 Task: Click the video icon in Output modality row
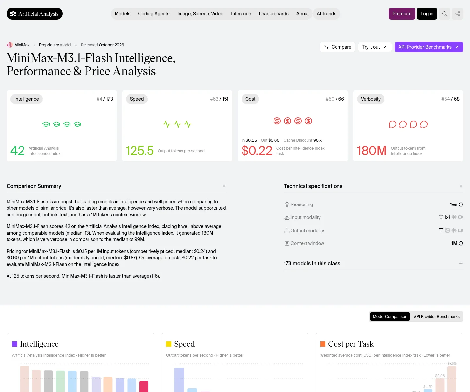pos(461,230)
